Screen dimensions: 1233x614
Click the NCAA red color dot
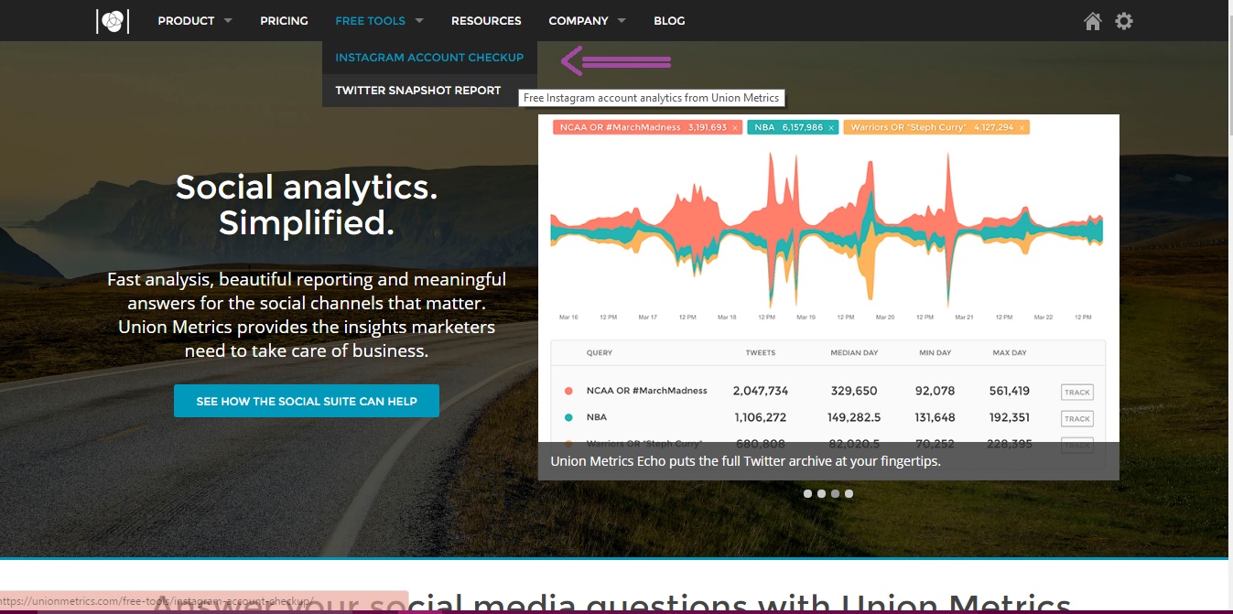(568, 392)
